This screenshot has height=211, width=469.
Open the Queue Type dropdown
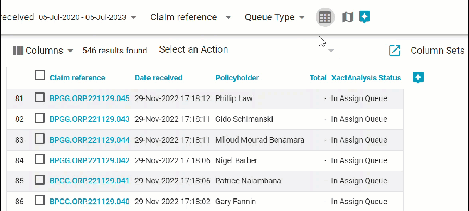point(302,17)
